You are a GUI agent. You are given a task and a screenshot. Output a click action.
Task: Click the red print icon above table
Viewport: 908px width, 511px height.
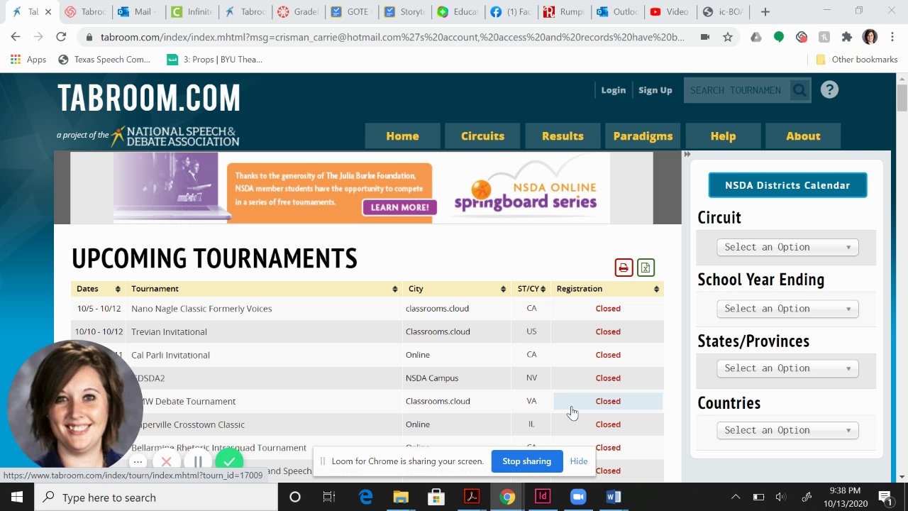click(x=624, y=268)
